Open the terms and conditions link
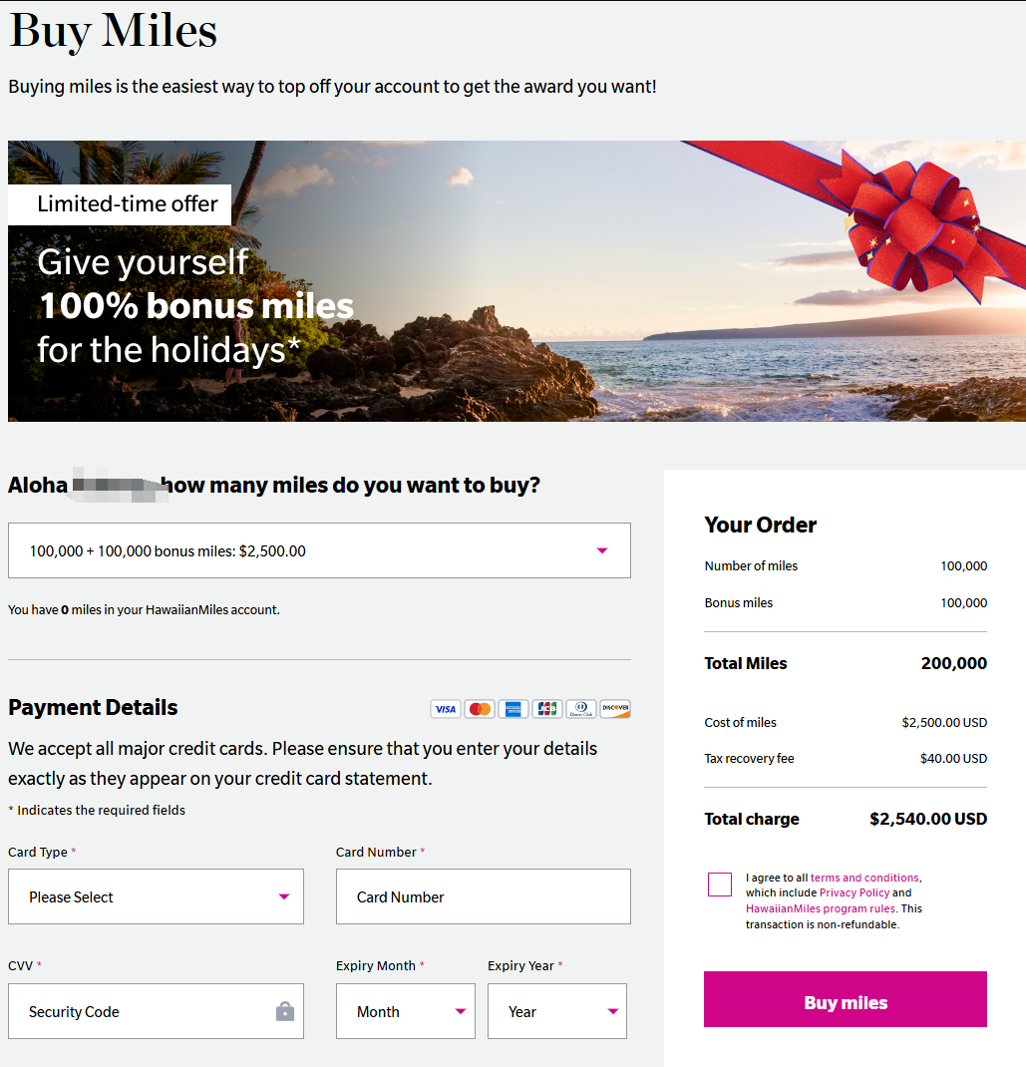 point(864,878)
